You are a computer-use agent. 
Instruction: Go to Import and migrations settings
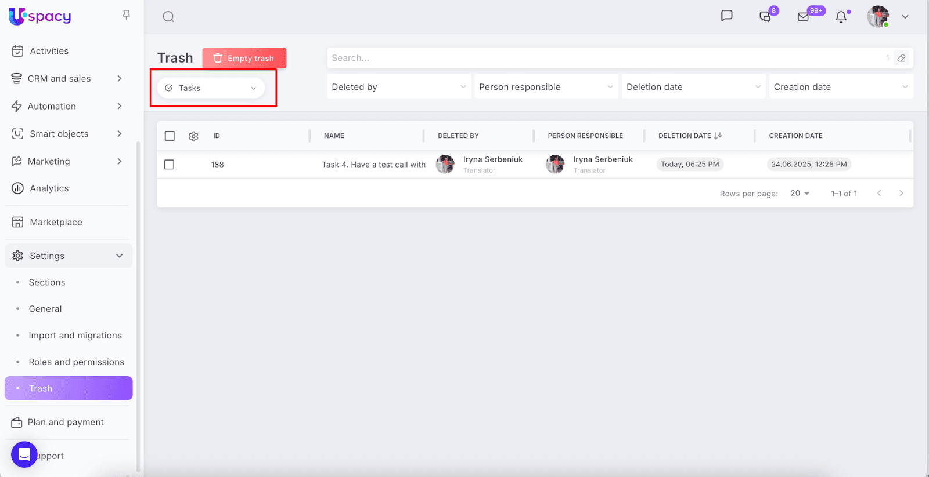[75, 336]
